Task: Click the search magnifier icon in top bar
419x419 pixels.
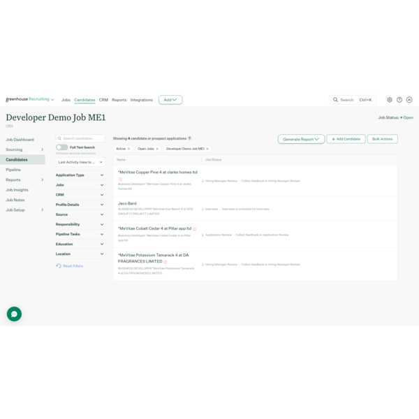Action: click(335, 100)
